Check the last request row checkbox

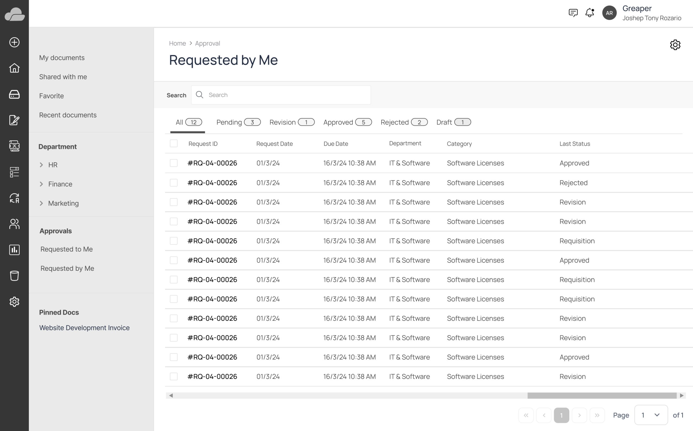(x=174, y=376)
